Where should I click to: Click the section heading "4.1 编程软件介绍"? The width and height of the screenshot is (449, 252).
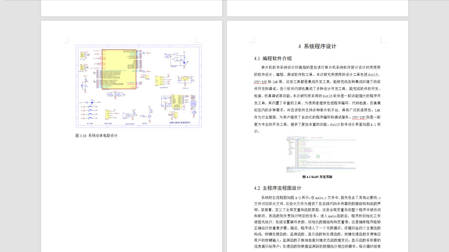[273, 58]
